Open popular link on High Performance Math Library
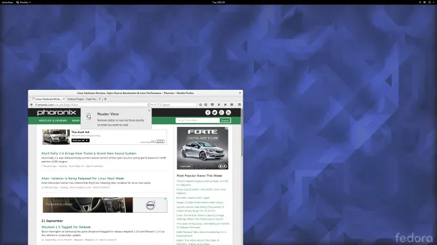437x245 pixels. [x=200, y=203]
